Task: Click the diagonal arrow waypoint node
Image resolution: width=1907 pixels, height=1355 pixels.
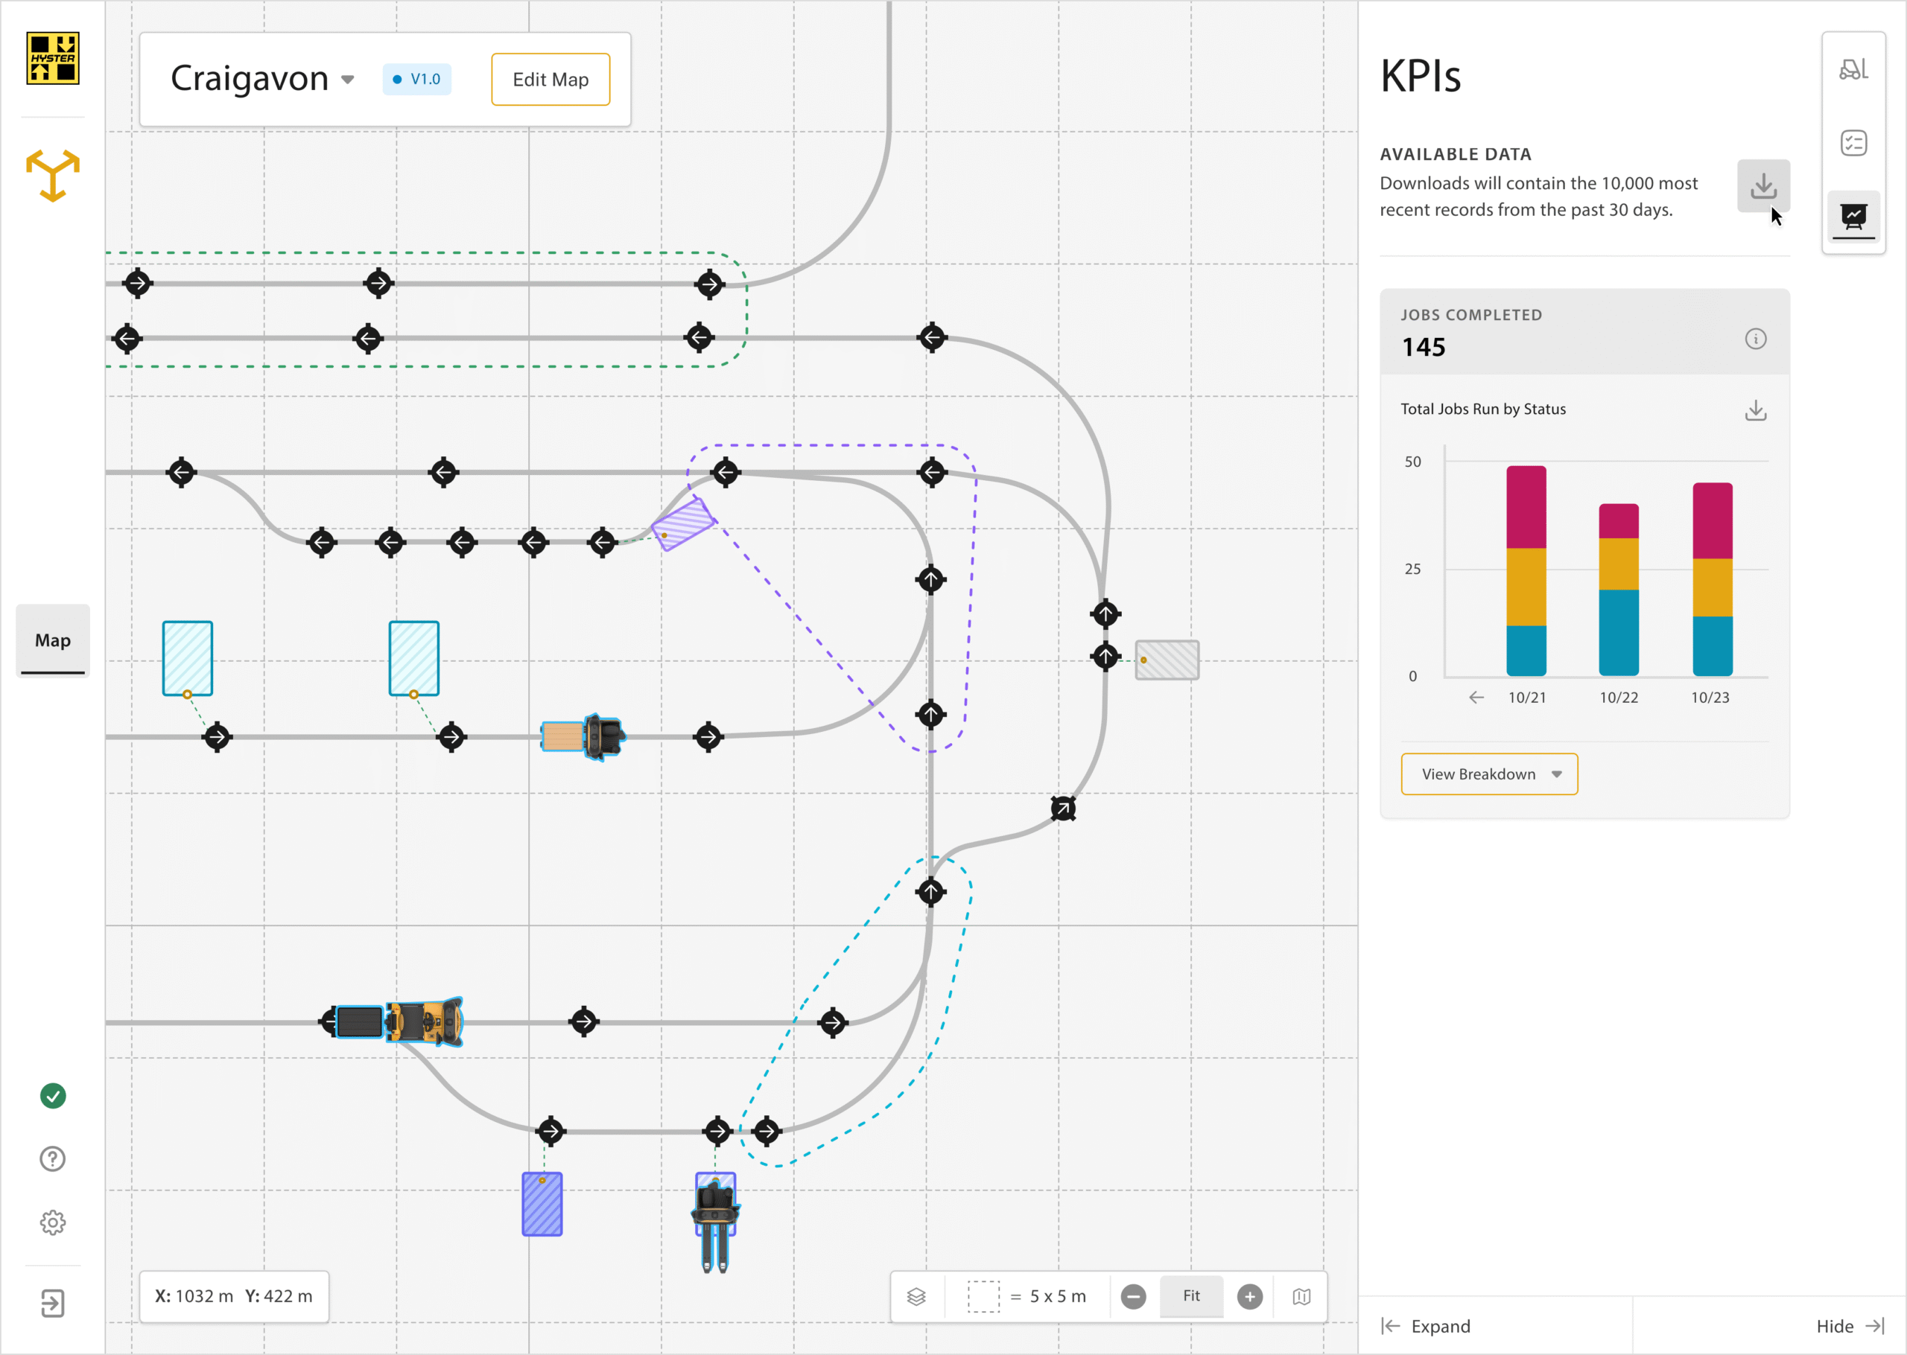Action: [x=1063, y=809]
